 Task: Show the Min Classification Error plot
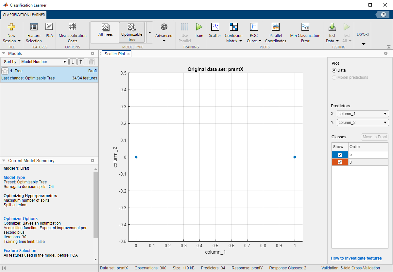[305, 33]
